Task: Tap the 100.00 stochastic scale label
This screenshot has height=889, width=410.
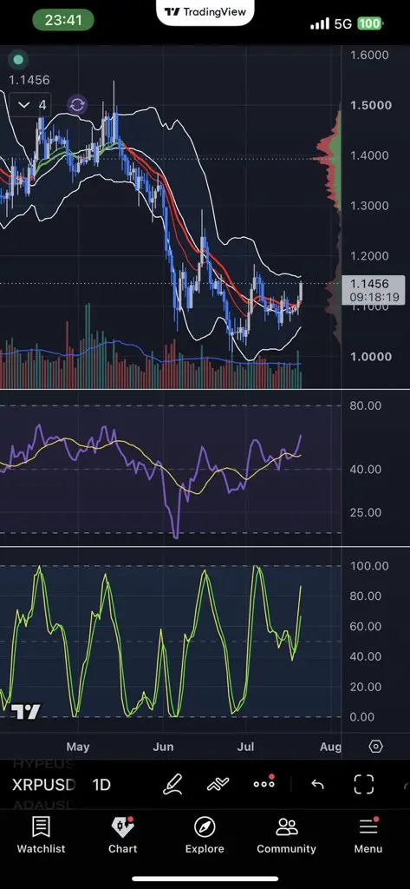Action: point(369,566)
